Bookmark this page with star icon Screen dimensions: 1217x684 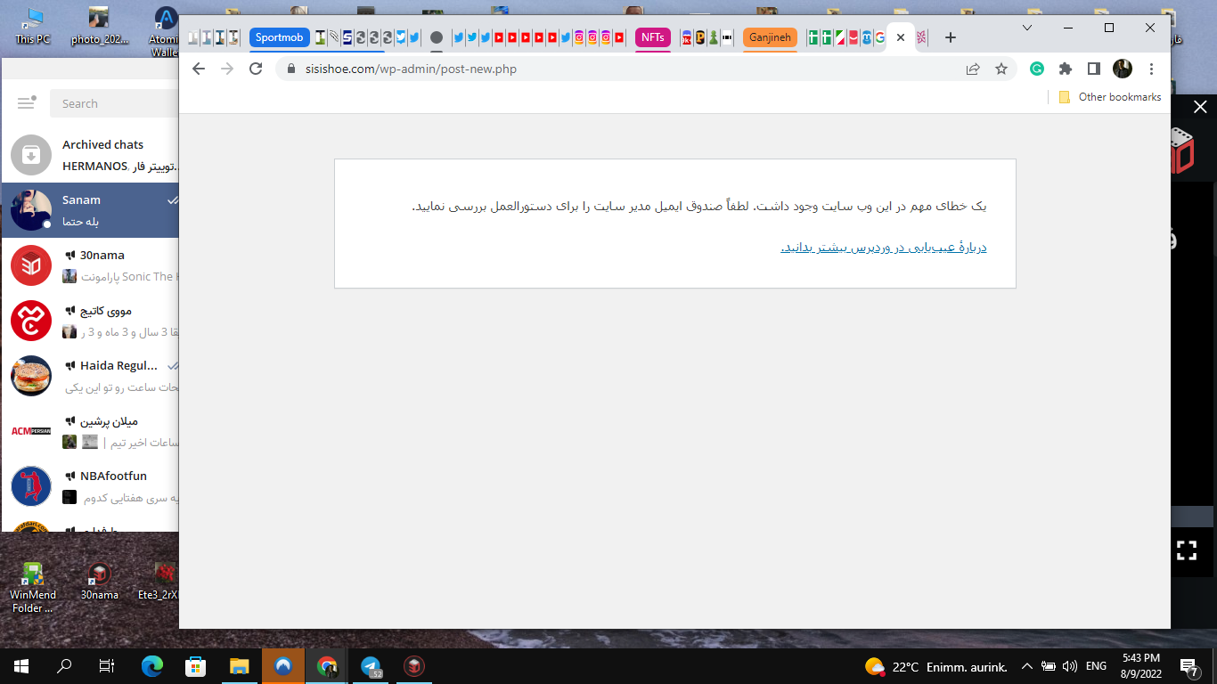click(1001, 69)
